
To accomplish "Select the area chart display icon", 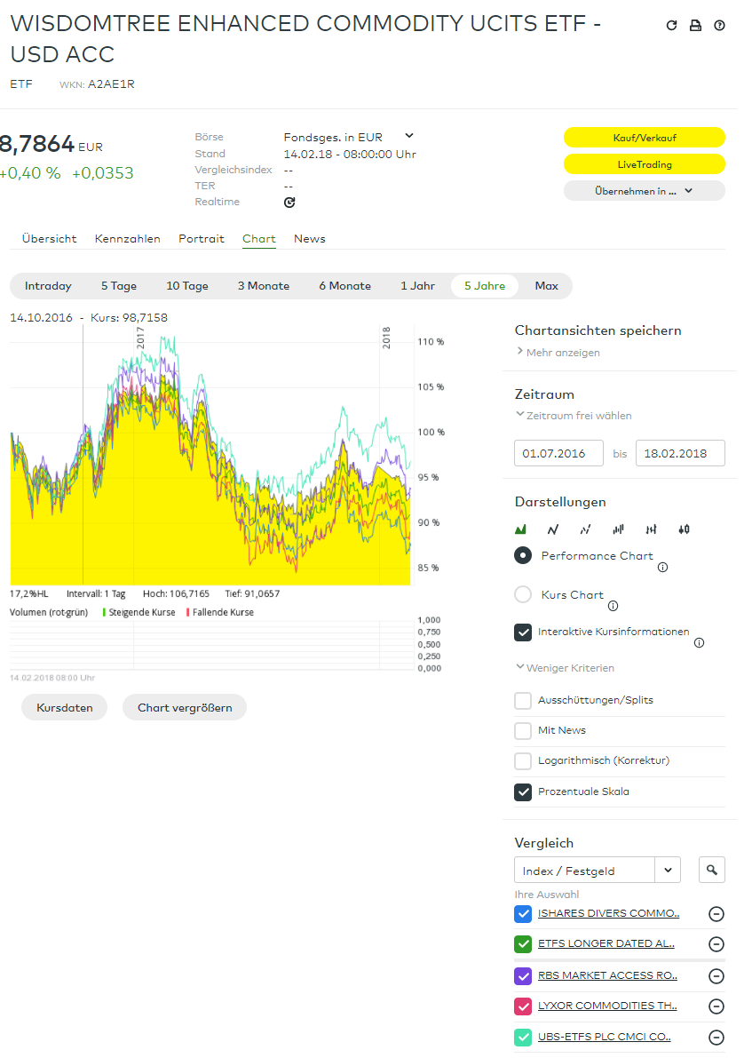I will (x=520, y=529).
